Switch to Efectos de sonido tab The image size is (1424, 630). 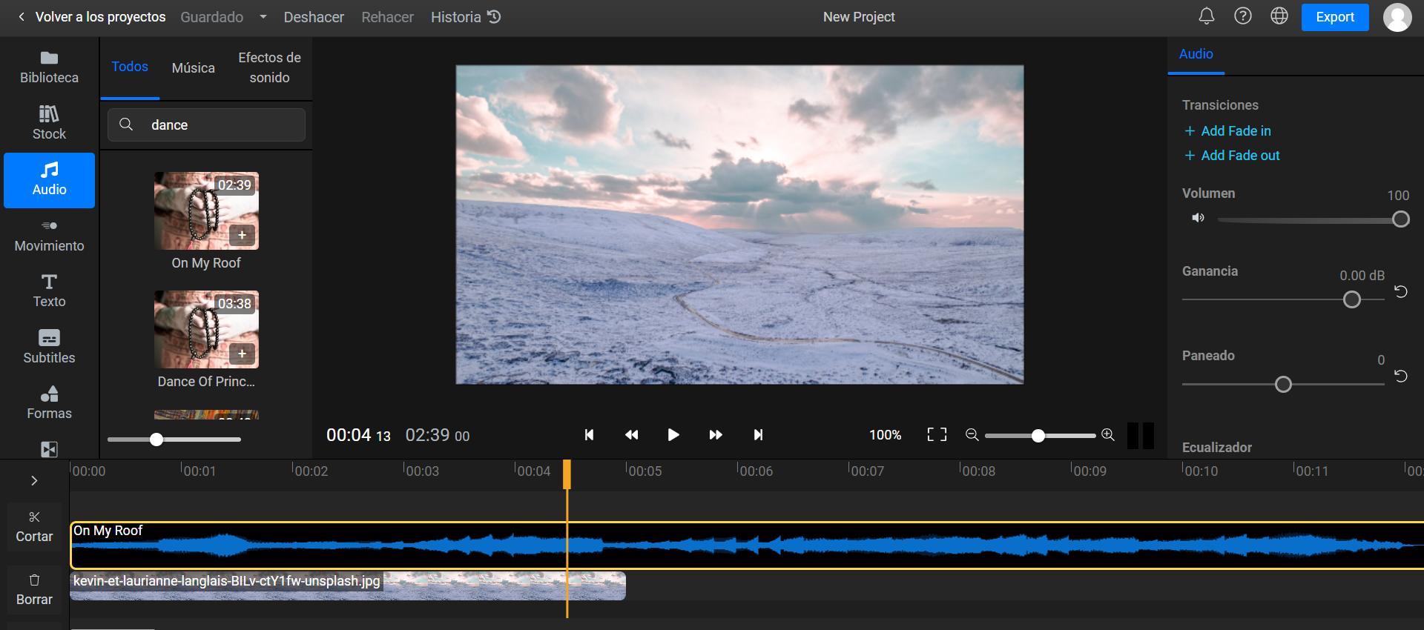[x=269, y=67]
